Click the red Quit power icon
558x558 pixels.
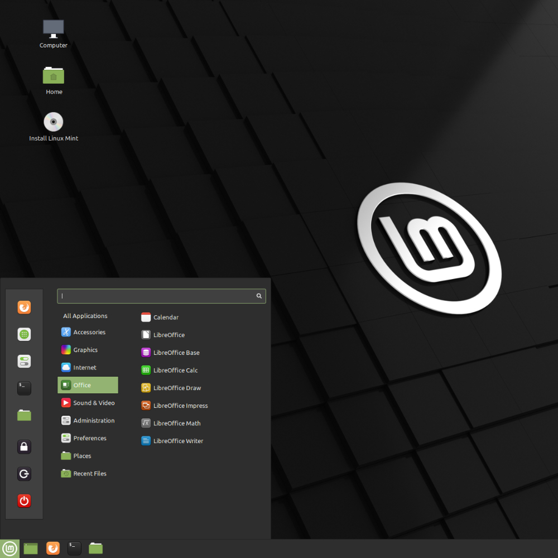point(24,501)
